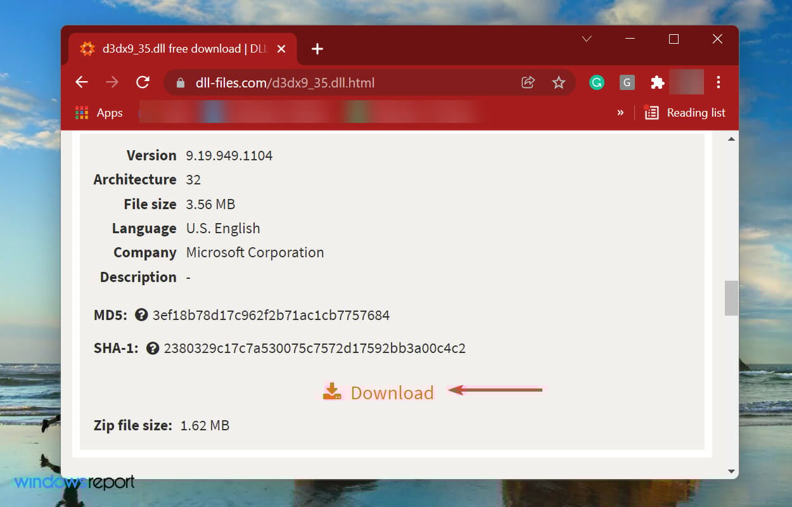The image size is (792, 507).
Task: Reload the dll-files page
Action: pyautogui.click(x=143, y=82)
